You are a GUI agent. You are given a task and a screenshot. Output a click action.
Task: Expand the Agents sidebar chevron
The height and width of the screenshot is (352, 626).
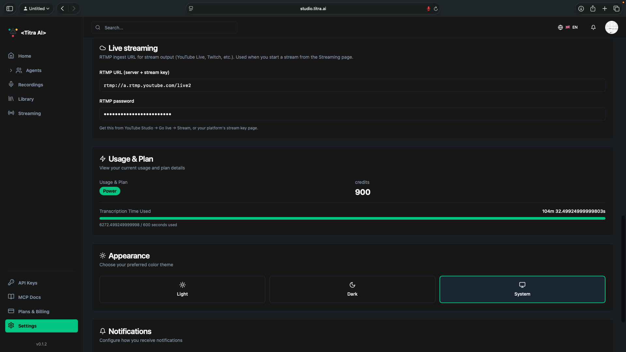11,70
